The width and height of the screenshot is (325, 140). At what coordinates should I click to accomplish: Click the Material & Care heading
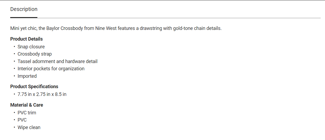[x=27, y=105]
